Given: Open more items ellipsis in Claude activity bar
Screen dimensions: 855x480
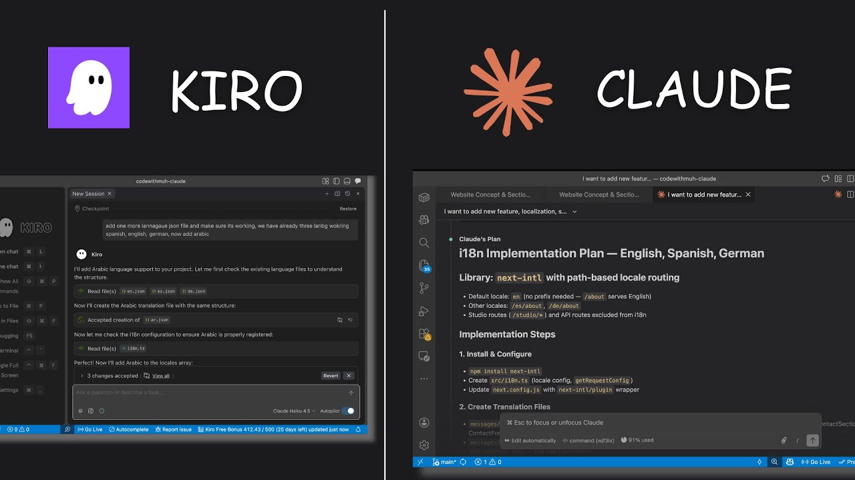Looking at the screenshot, I should tap(424, 379).
